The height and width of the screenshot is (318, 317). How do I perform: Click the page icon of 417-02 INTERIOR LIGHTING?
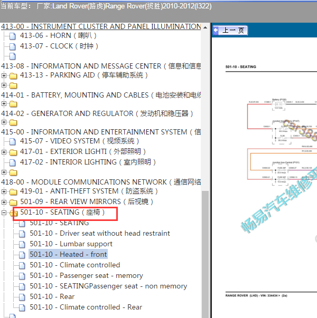coord(12,162)
